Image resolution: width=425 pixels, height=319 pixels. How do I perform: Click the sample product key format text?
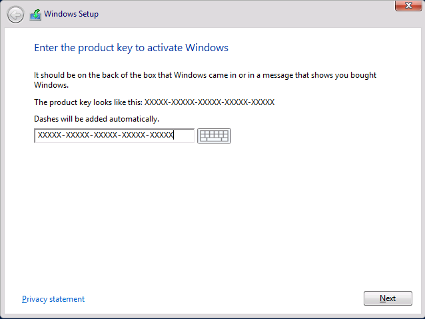point(209,102)
